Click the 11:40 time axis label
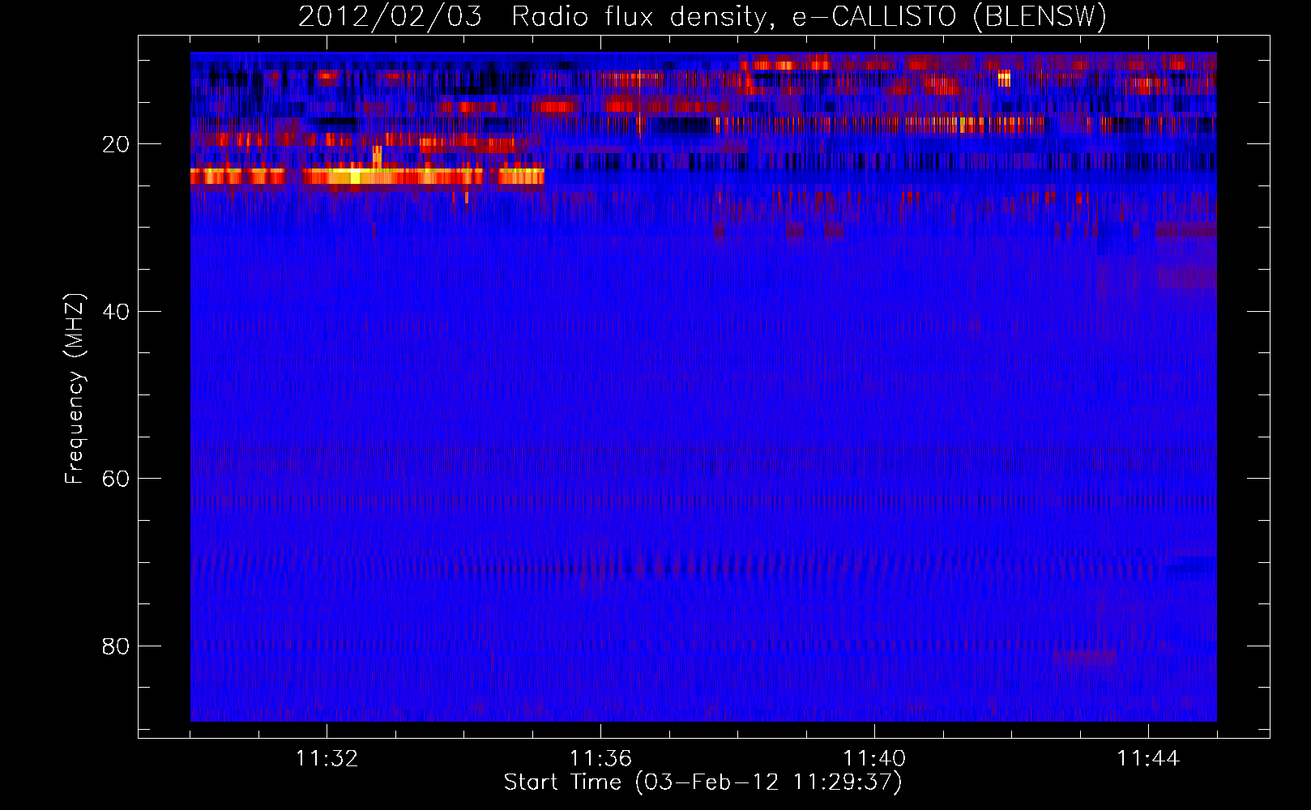1311x810 pixels. (874, 759)
